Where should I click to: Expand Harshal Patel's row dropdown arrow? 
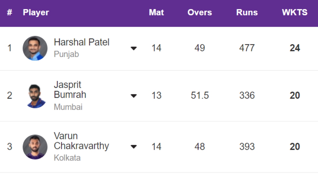(134, 48)
